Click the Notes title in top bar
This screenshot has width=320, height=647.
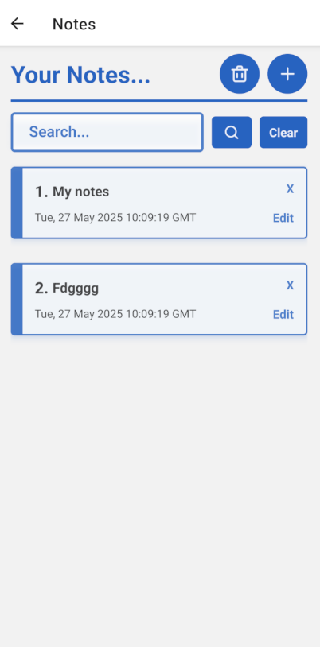[x=74, y=25]
